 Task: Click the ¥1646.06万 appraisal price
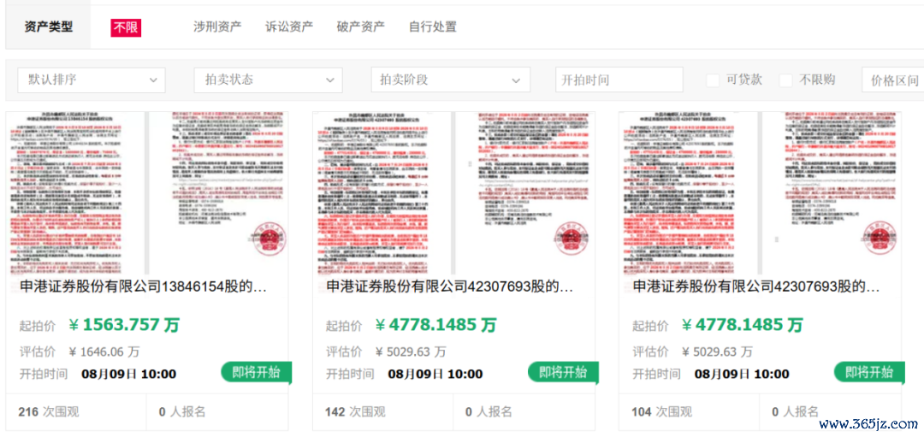104,352
